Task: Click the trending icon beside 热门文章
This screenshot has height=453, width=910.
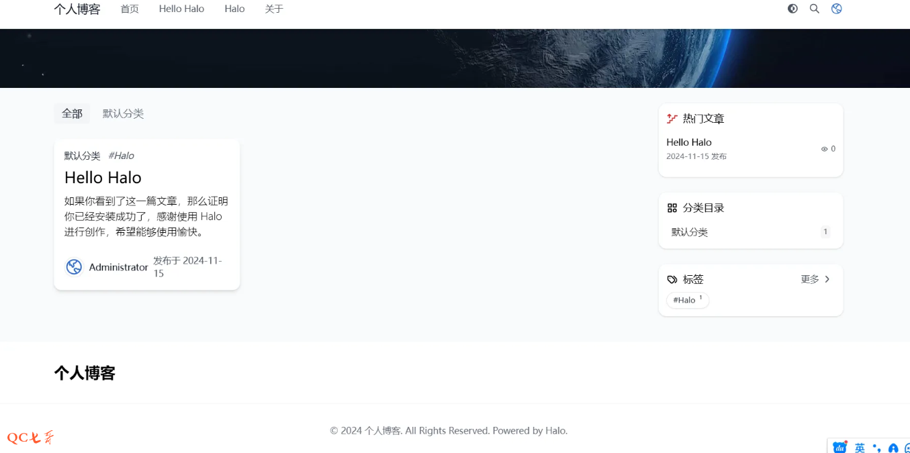Action: point(672,119)
